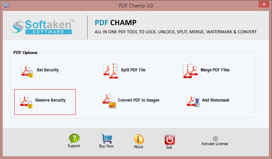The image size is (272, 159).
Task: Click the Buy Now text label
Action: click(x=106, y=146)
